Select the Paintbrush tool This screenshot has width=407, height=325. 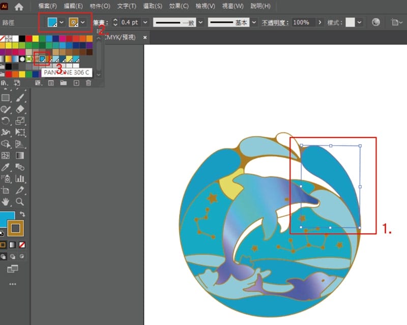20,97
